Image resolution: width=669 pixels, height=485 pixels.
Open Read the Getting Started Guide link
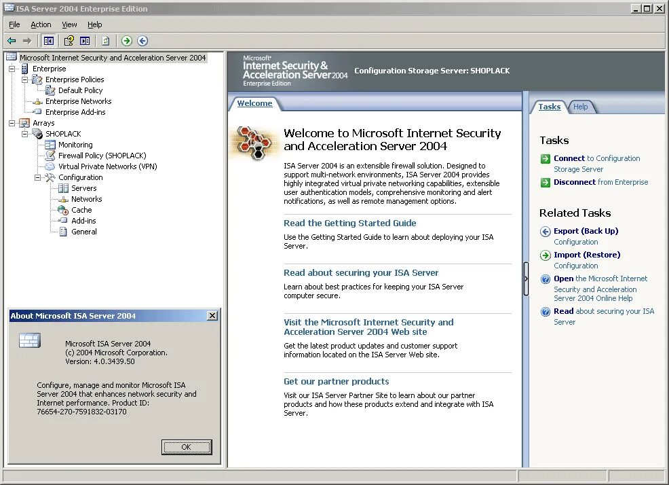[350, 223]
